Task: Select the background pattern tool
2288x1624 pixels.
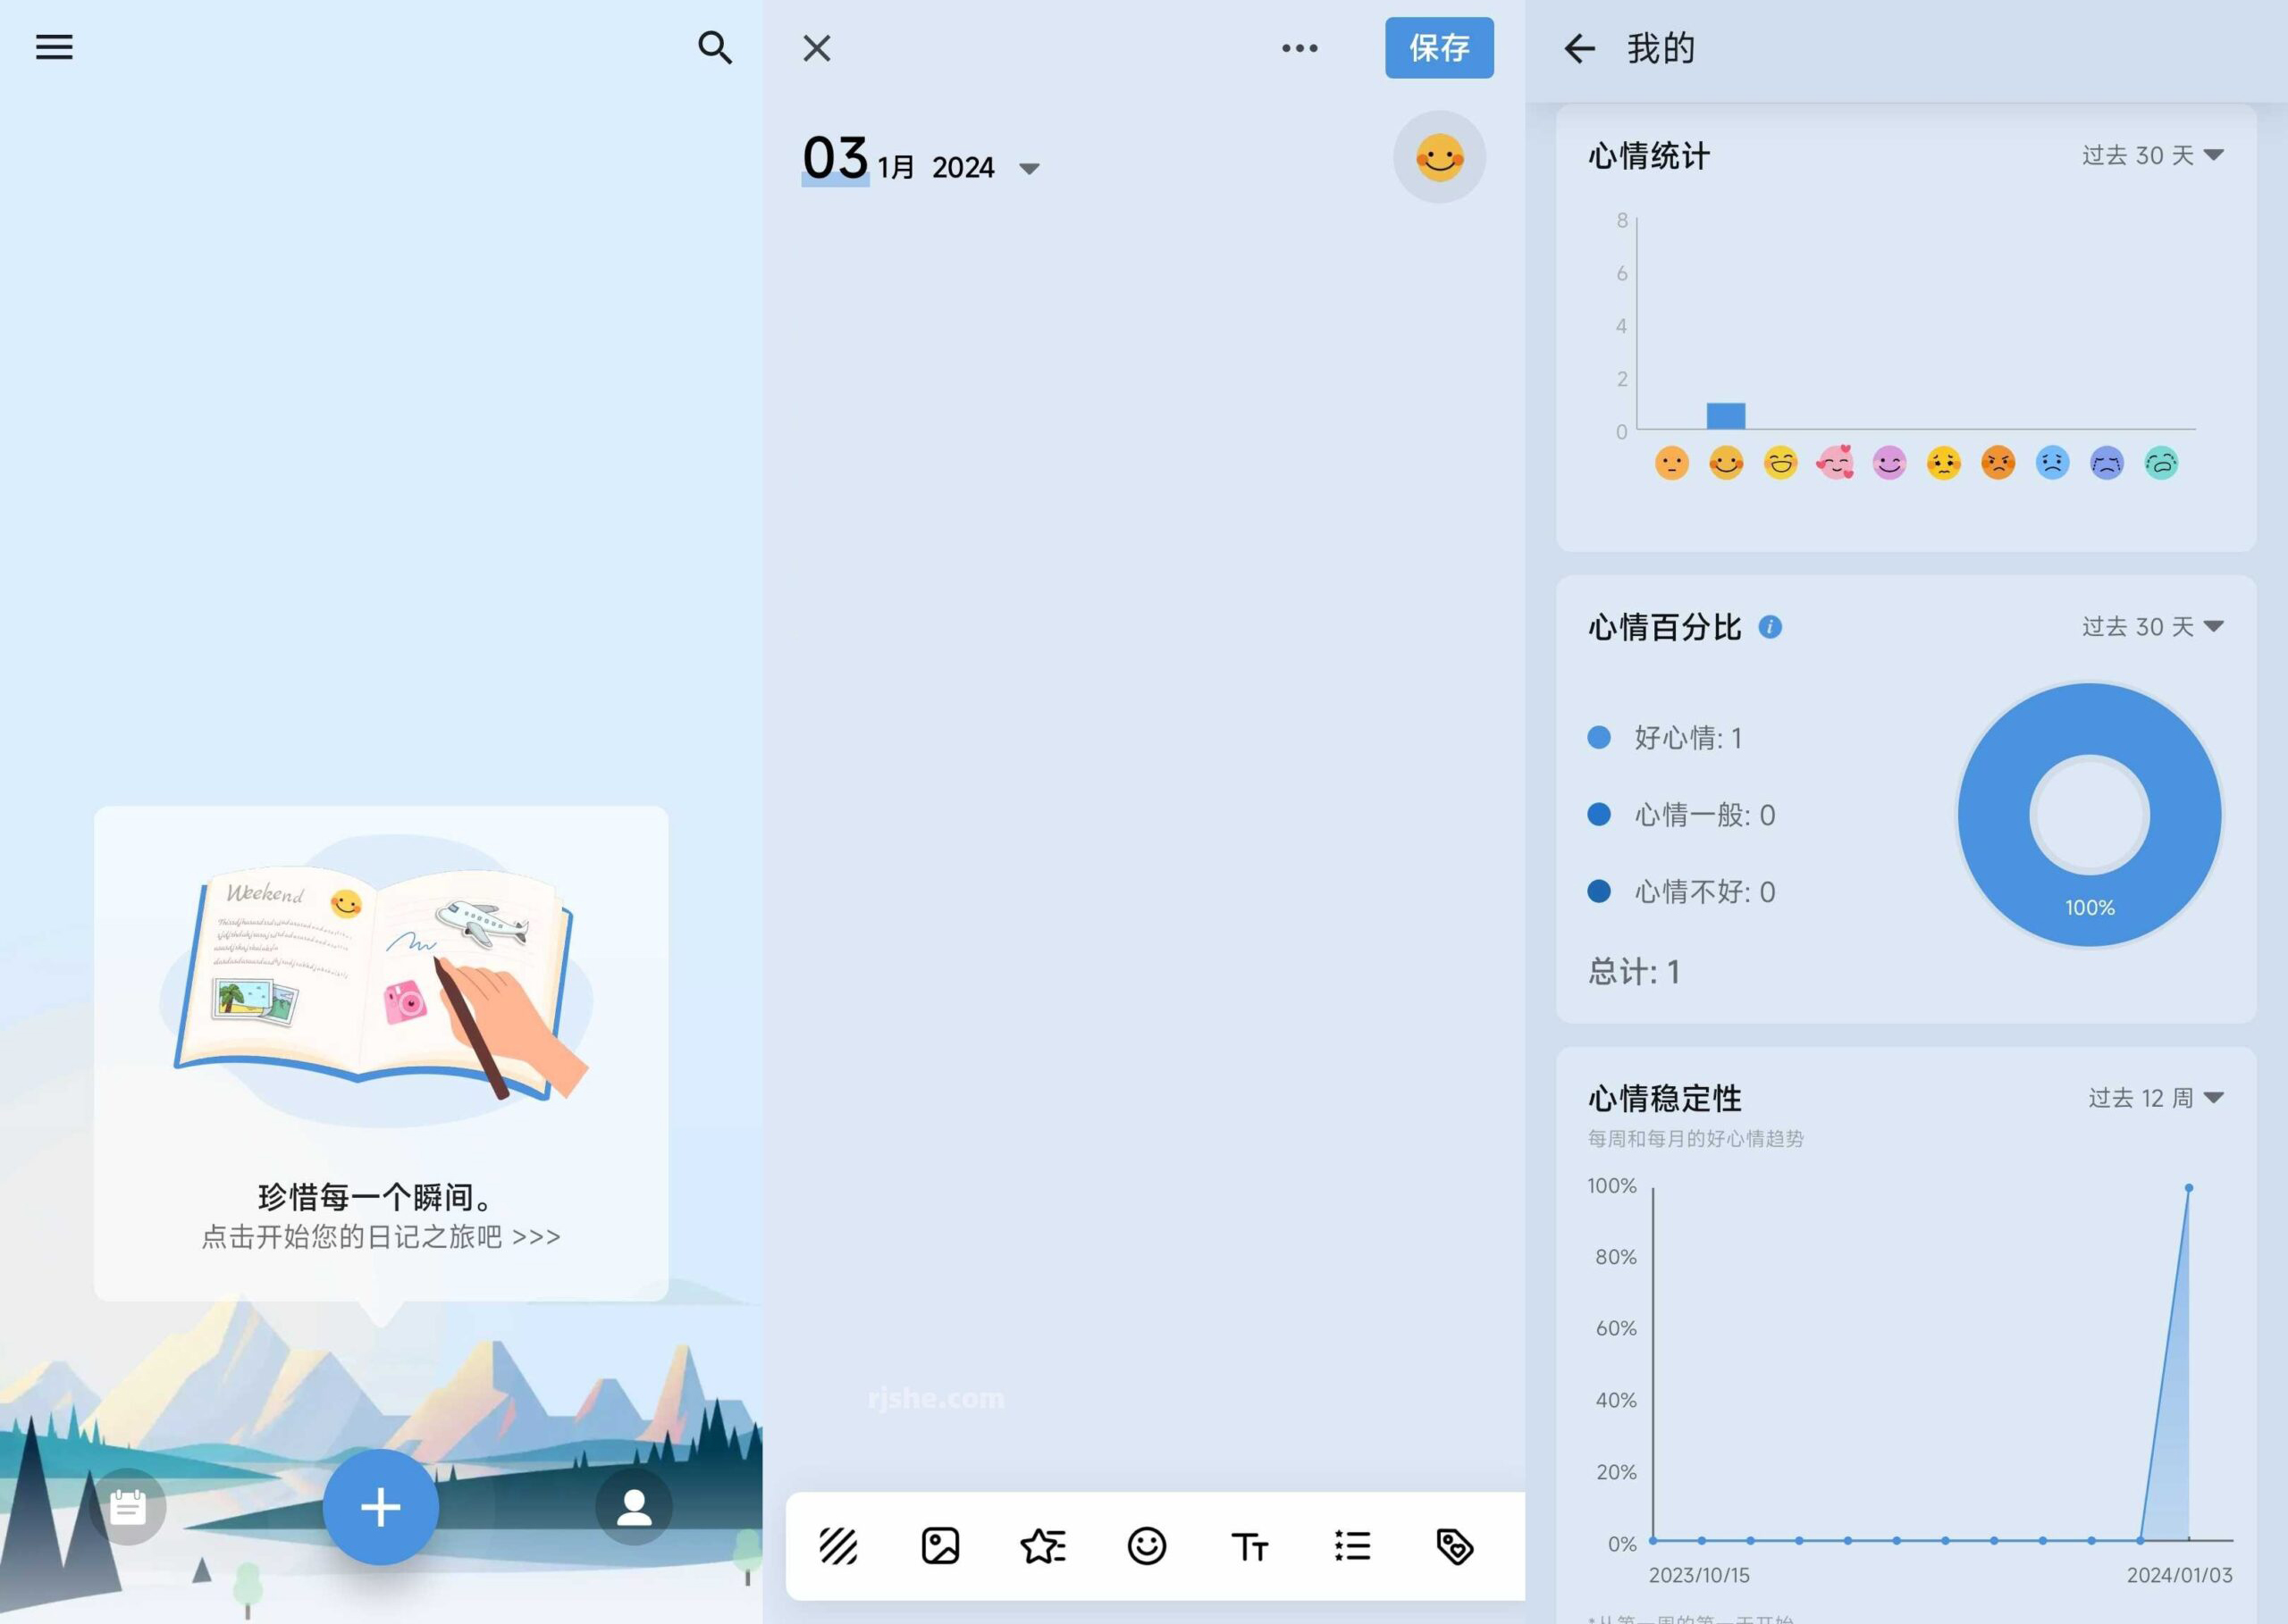Action: tap(838, 1546)
